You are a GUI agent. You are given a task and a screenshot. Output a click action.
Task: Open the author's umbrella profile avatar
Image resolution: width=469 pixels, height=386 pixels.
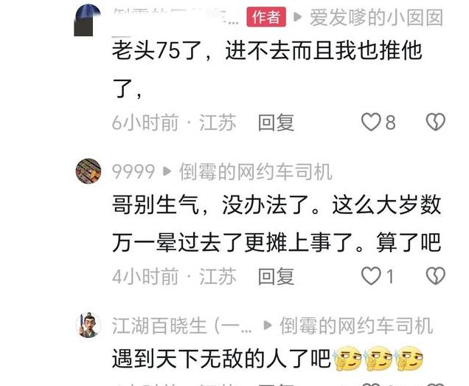pyautogui.click(x=87, y=21)
